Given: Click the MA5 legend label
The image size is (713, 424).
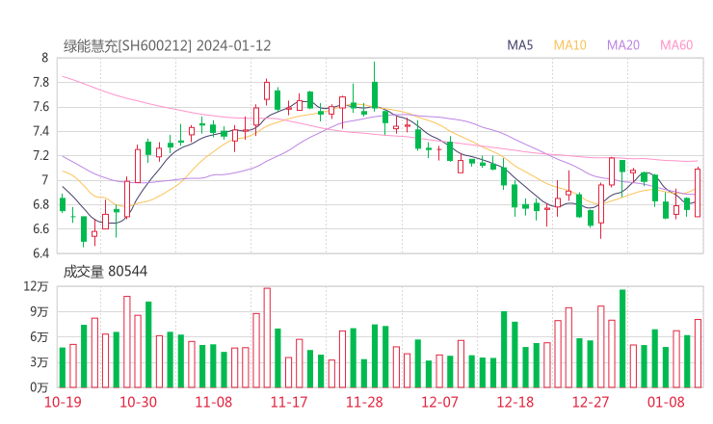Looking at the screenshot, I should (519, 45).
